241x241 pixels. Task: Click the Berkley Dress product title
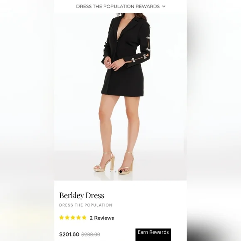[x=82, y=196]
